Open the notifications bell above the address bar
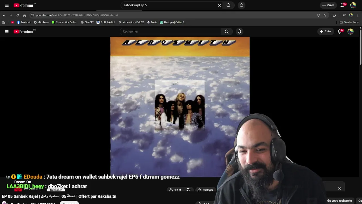 click(342, 5)
